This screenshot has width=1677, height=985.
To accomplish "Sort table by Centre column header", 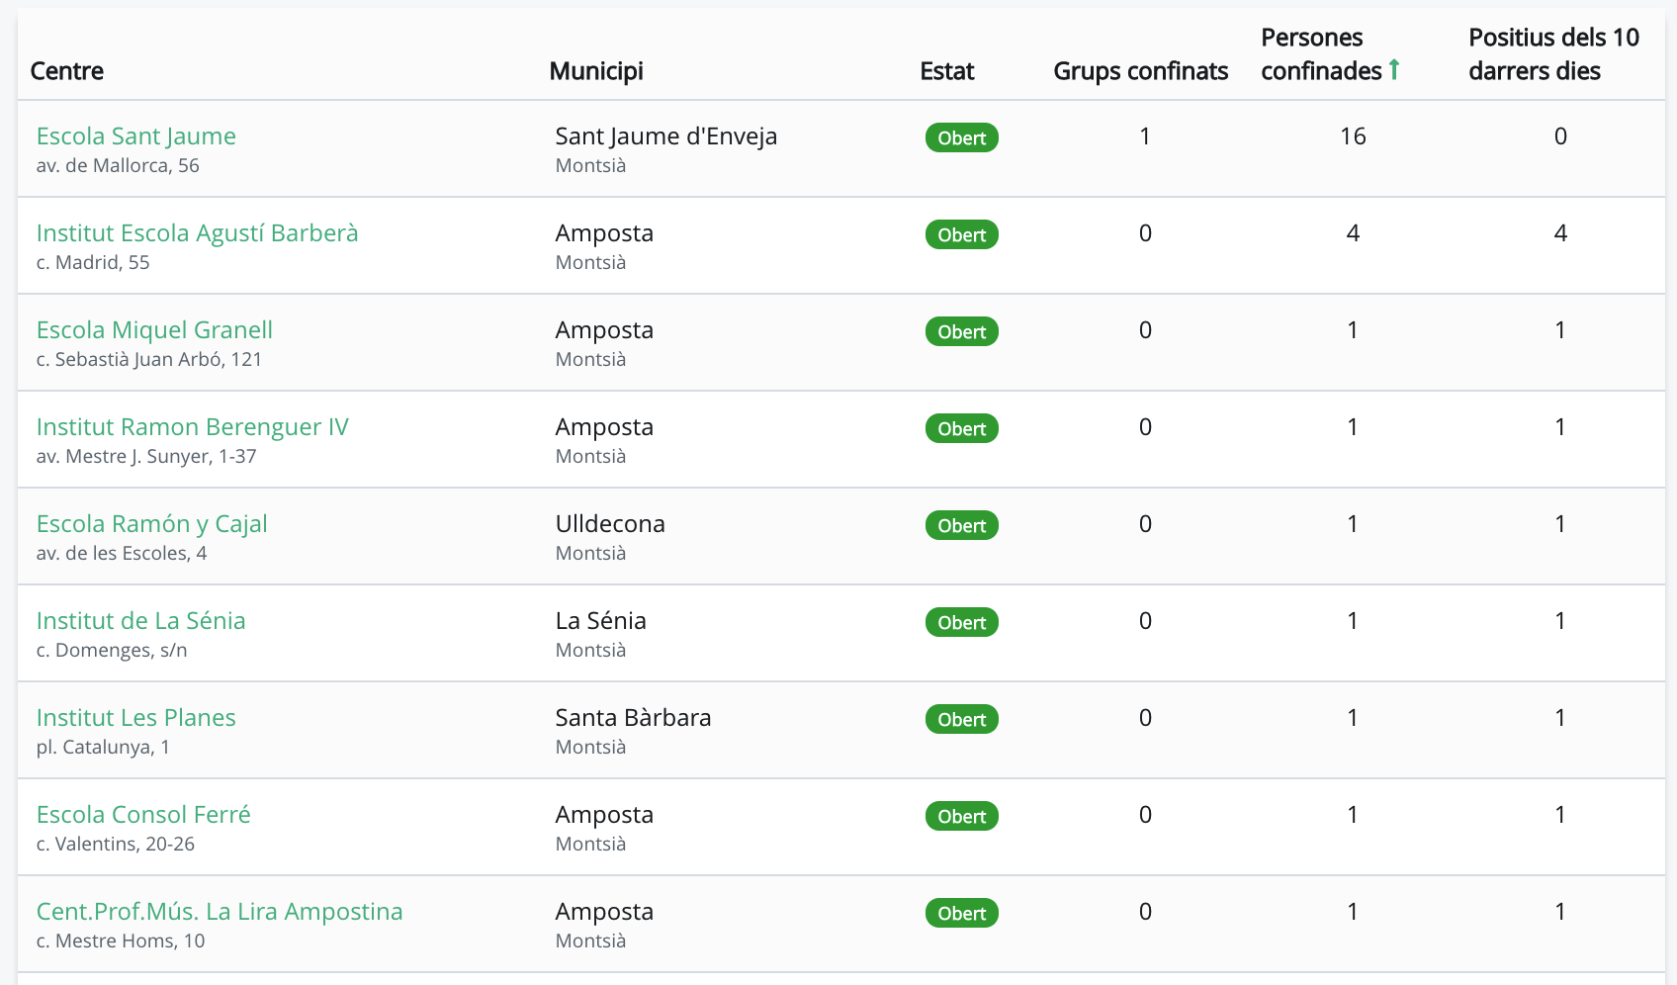I will (67, 71).
